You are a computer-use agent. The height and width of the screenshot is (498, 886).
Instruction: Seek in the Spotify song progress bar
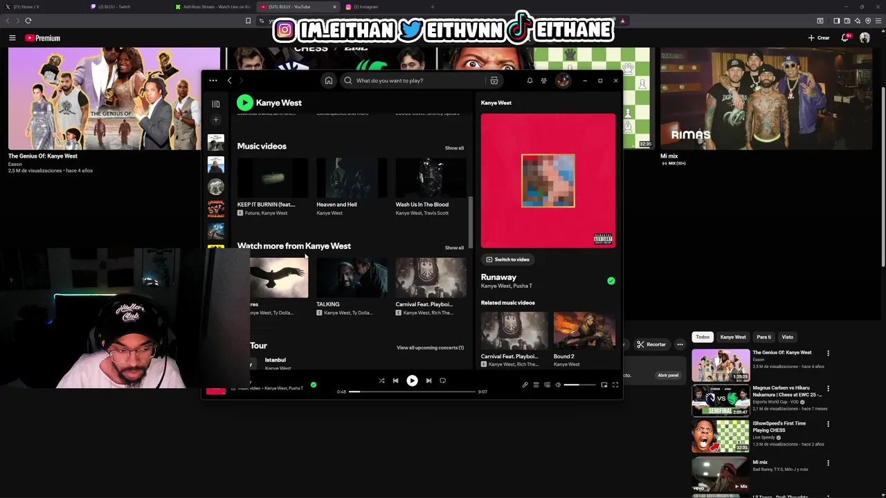coord(413,391)
